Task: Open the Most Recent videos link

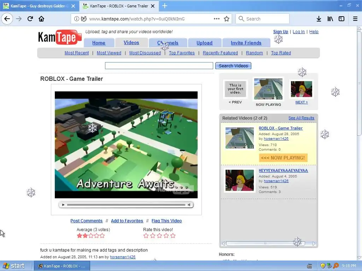Action: tap(77, 53)
